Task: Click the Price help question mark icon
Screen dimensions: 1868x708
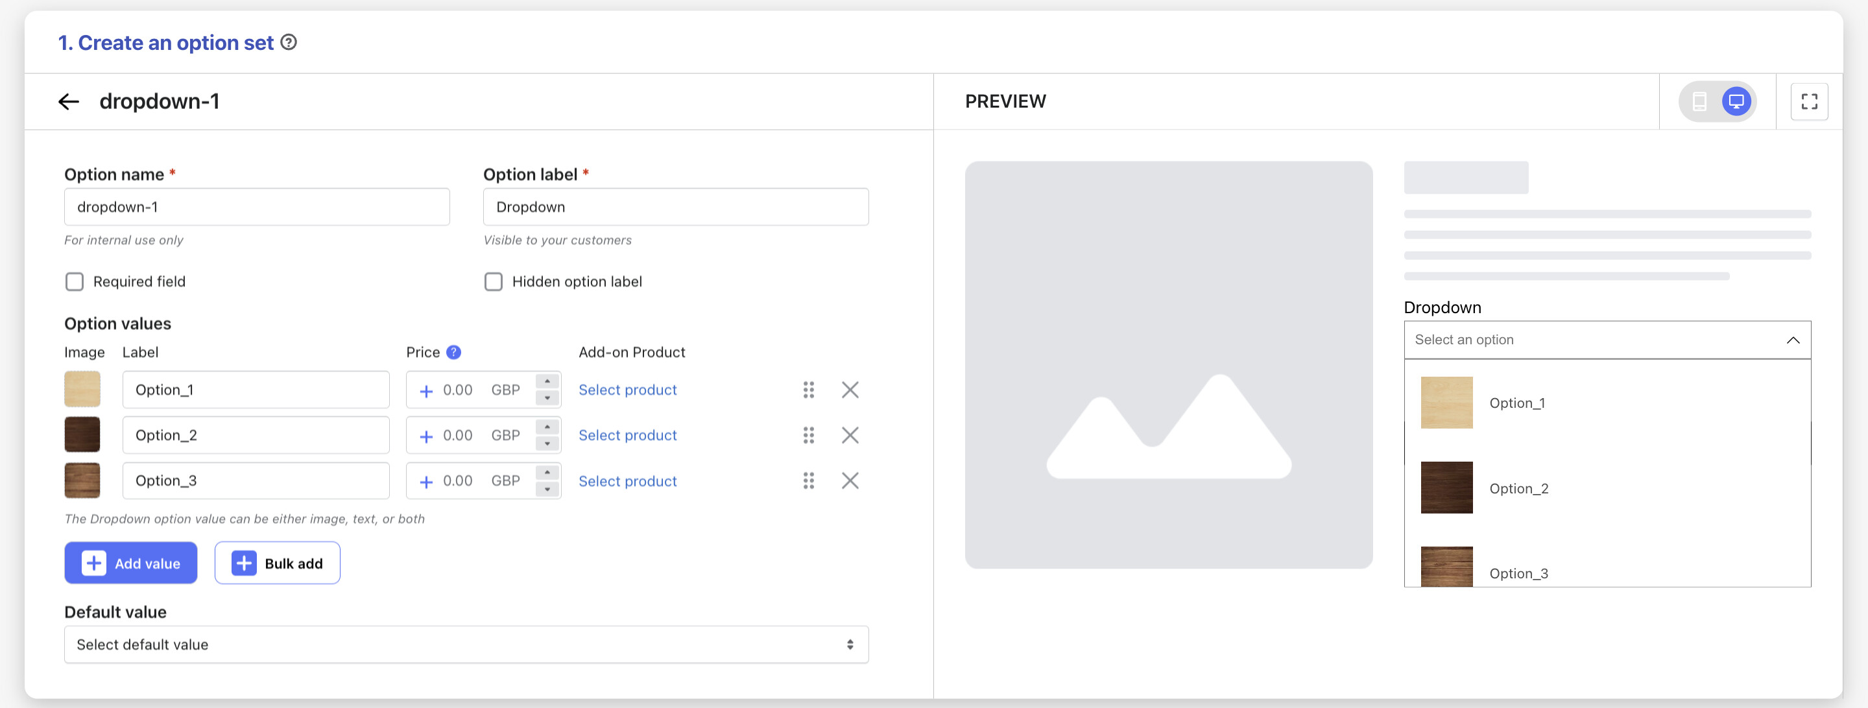Action: pyautogui.click(x=453, y=352)
